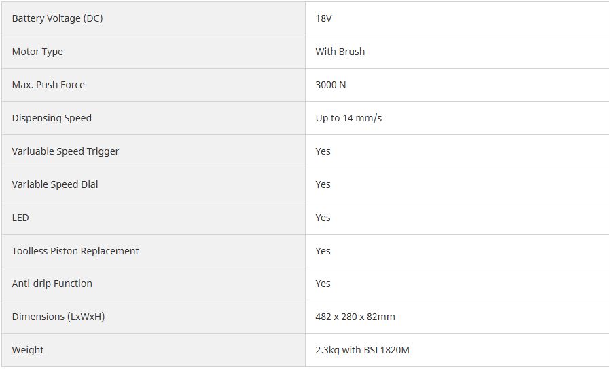Click the Toolless Piston Replacement label
The width and height of the screenshot is (610, 369).
tap(75, 251)
